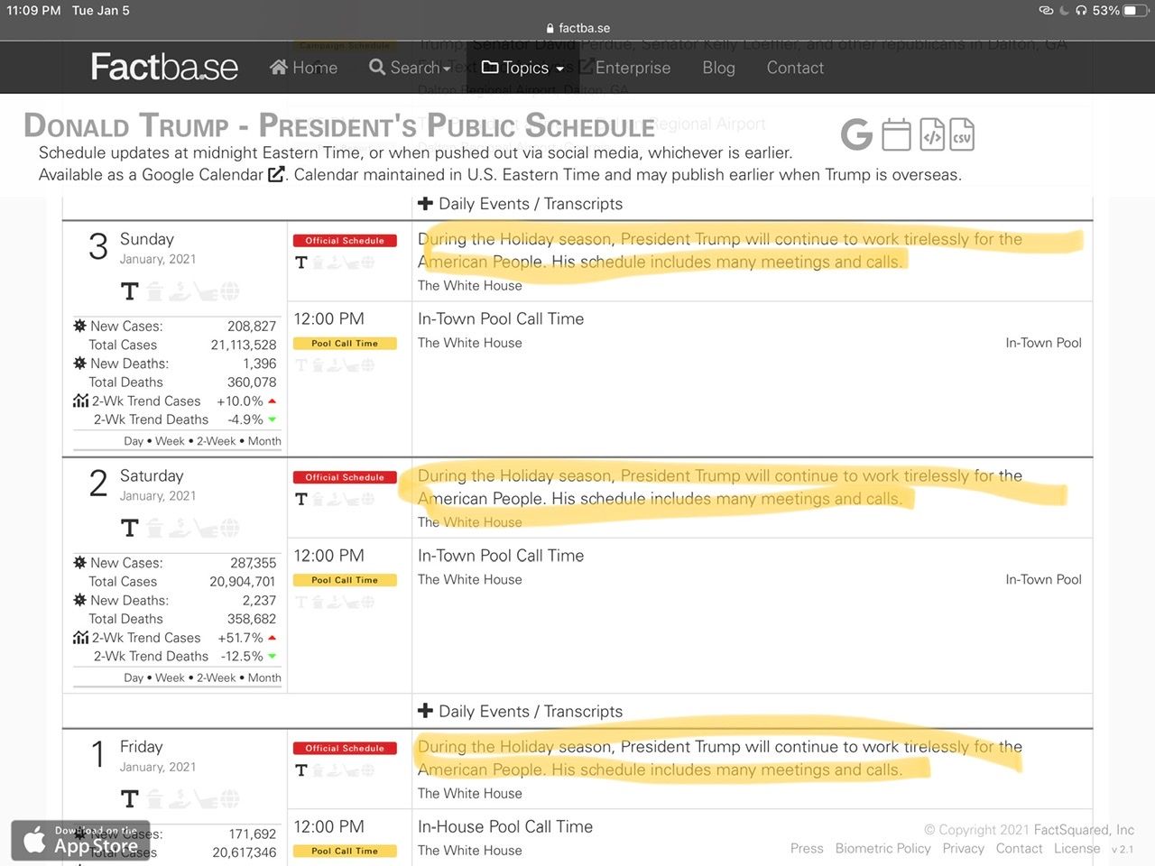Click Sunday's In-Town Pool Call Time title
This screenshot has height=866, width=1155.
pyautogui.click(x=501, y=318)
